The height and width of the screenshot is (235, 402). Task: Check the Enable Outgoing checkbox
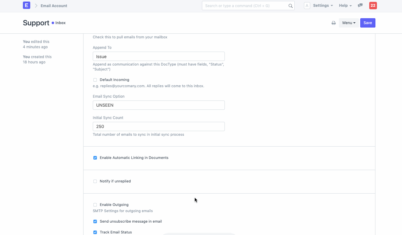tap(95, 205)
